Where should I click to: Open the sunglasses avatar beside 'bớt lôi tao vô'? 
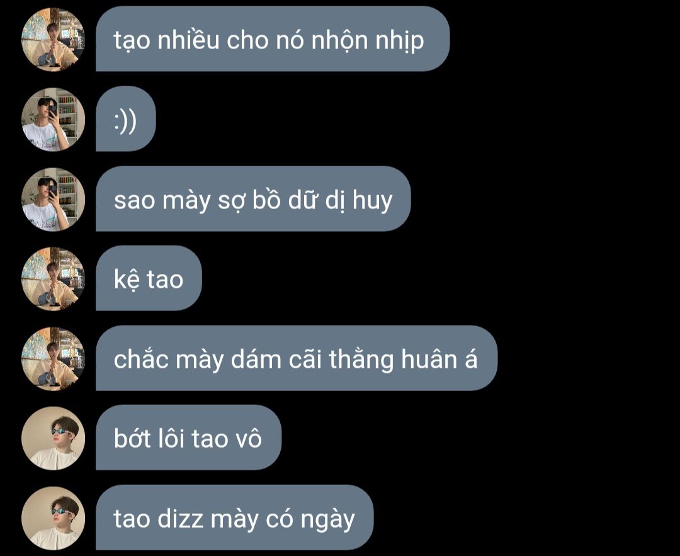pos(53,438)
